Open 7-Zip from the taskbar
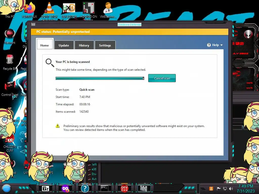The width and height of the screenshot is (259, 194). [46, 188]
